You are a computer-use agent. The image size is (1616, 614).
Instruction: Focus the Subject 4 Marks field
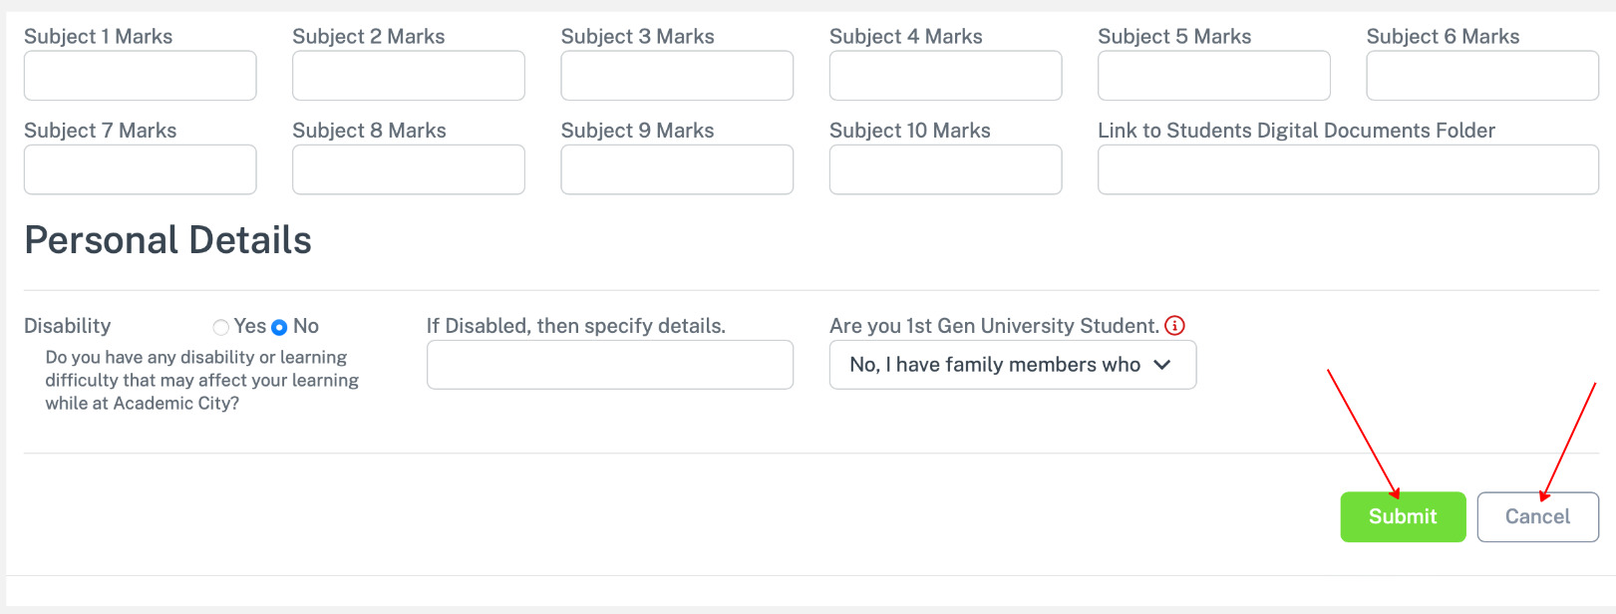(946, 76)
